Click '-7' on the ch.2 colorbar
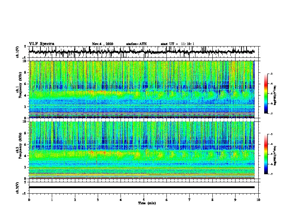Screen dimensions: 291x224 (271, 174)
